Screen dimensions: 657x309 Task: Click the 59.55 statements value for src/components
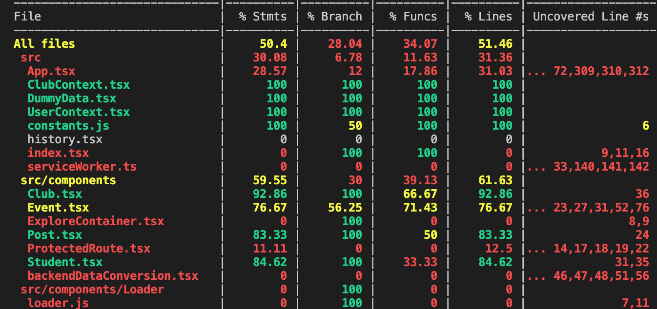pos(270,180)
